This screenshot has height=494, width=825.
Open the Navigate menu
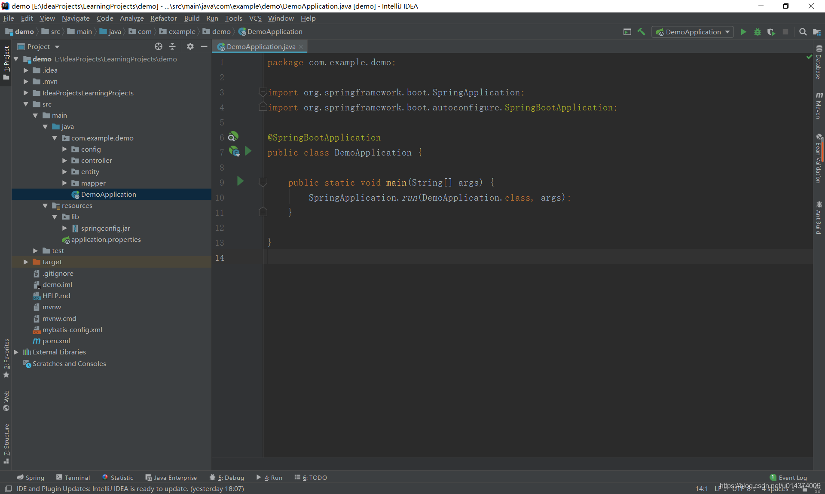point(76,18)
